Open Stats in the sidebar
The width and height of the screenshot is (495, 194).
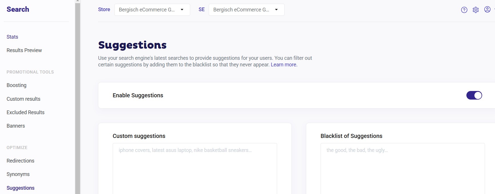point(12,37)
